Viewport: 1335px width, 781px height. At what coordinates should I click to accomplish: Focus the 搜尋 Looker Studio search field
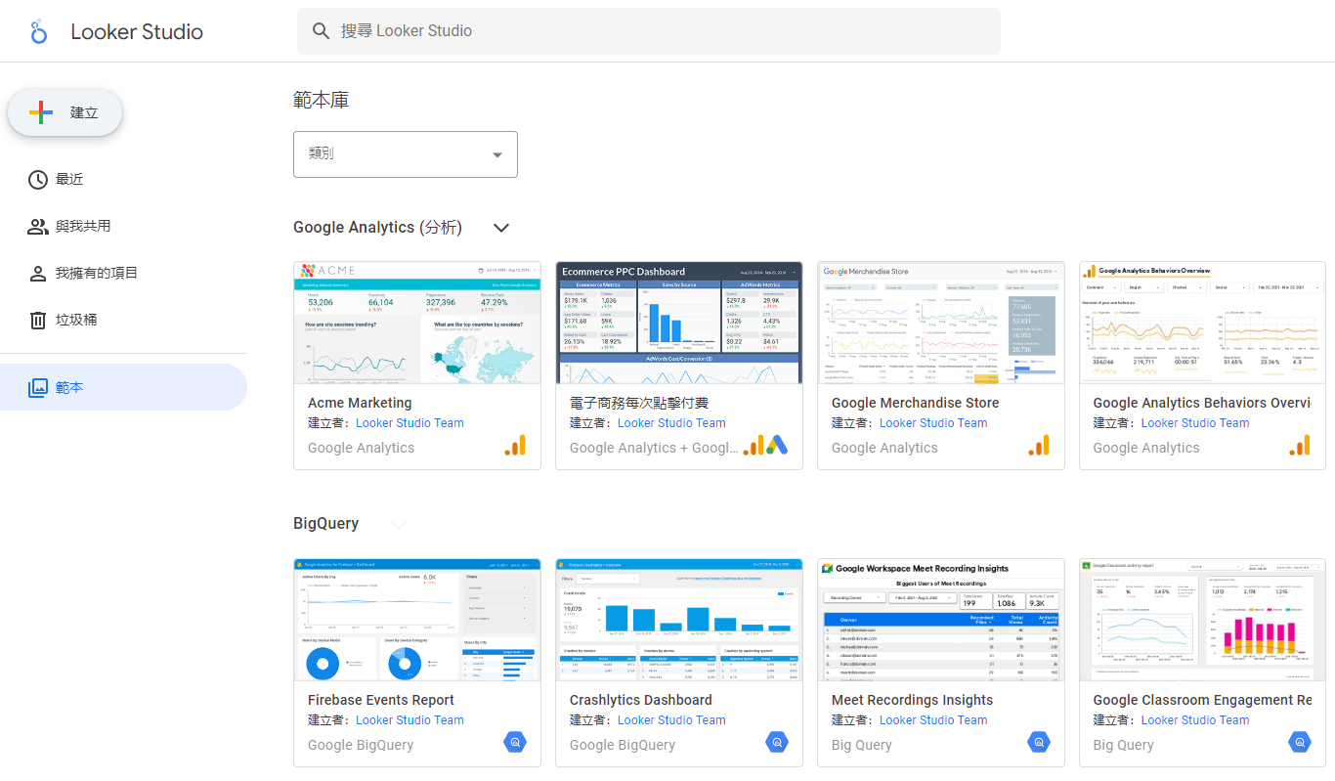(x=649, y=31)
